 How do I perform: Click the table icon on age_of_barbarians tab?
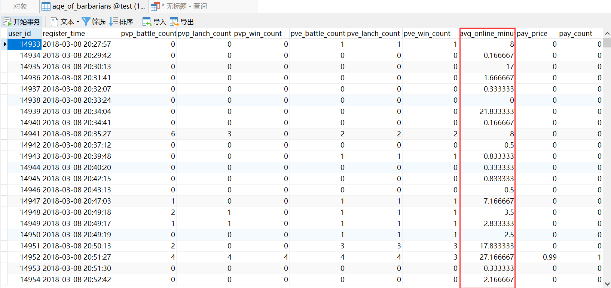[x=46, y=6]
